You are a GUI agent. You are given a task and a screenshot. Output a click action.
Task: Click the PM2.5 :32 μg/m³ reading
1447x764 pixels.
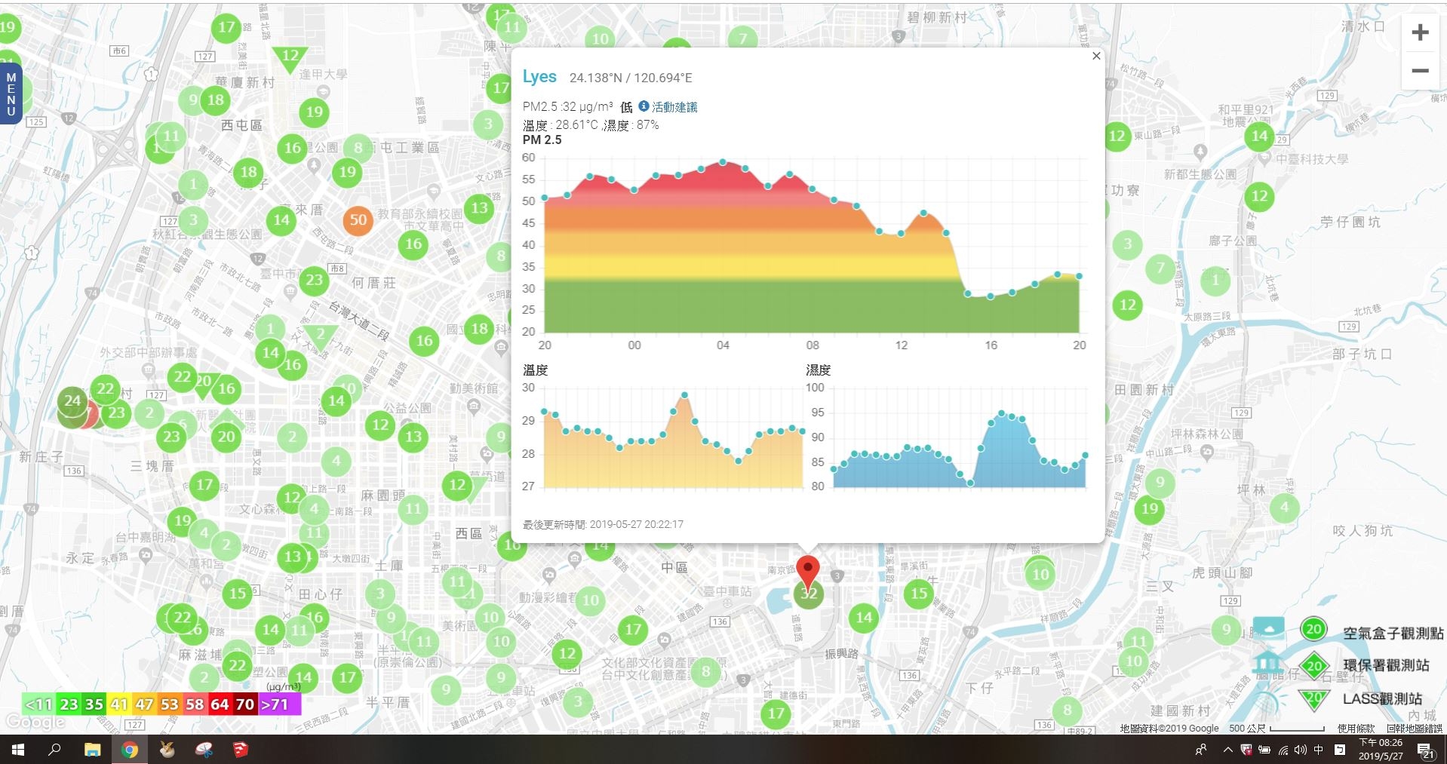point(568,107)
